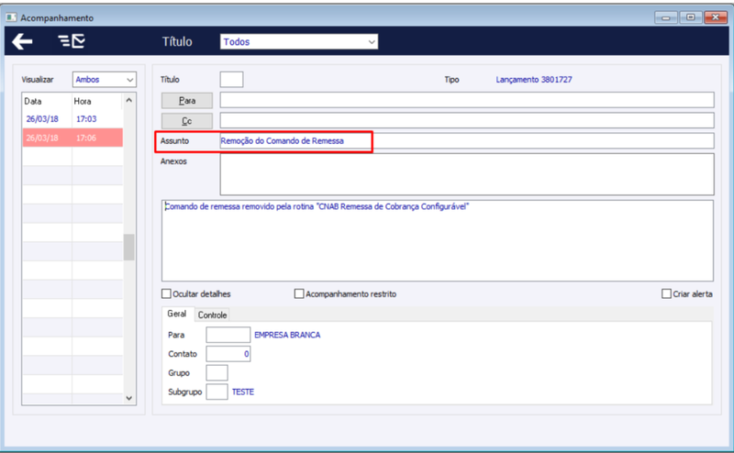Minimize the Acompanhamento window

click(666, 17)
